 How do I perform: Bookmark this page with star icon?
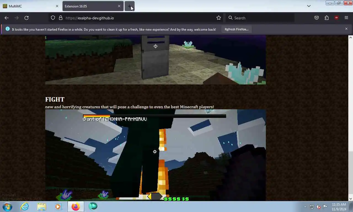(219, 18)
